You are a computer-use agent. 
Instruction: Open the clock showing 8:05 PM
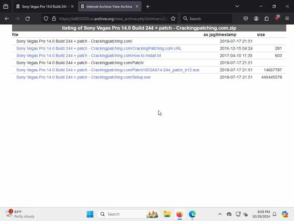[261, 214]
